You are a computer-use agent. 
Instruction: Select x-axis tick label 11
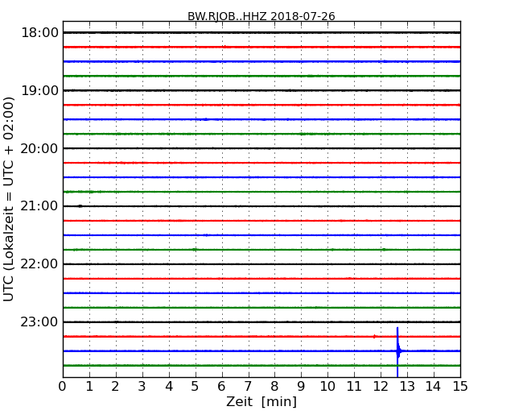354,387
